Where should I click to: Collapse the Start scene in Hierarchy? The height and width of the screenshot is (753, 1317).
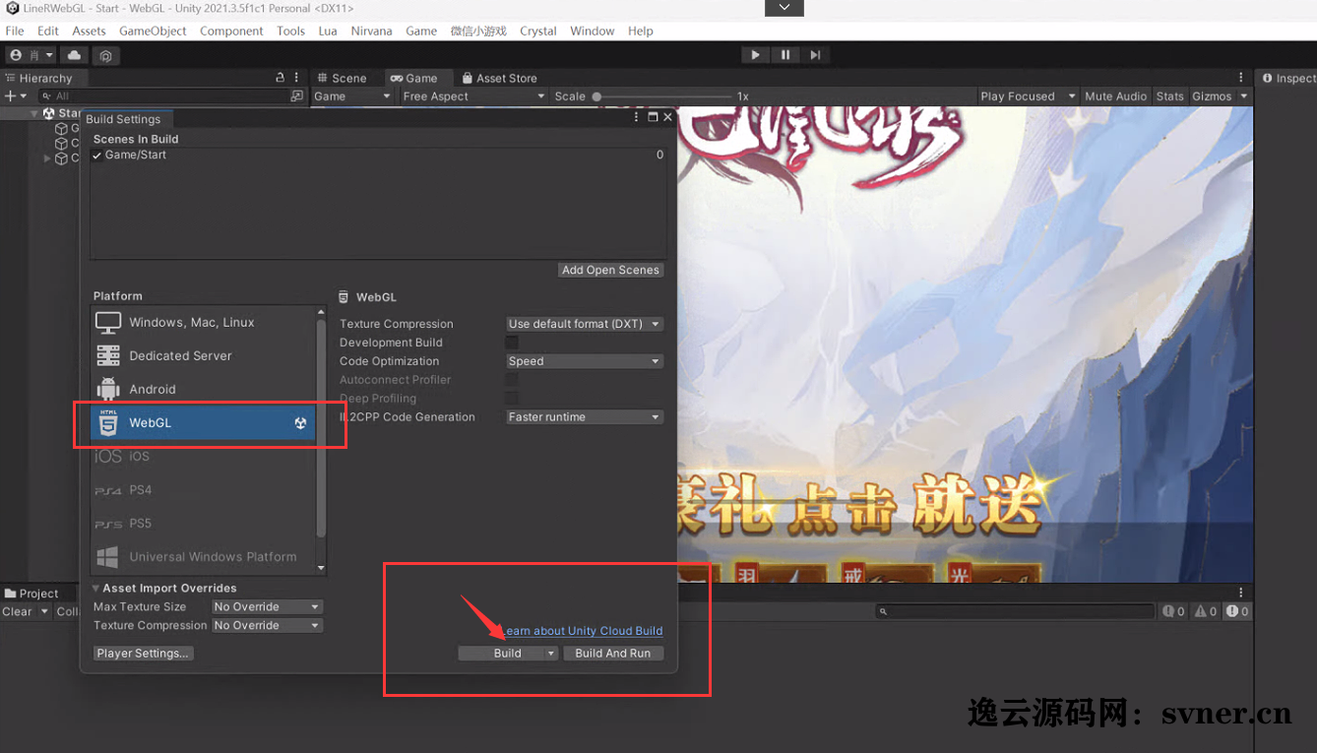[34, 114]
